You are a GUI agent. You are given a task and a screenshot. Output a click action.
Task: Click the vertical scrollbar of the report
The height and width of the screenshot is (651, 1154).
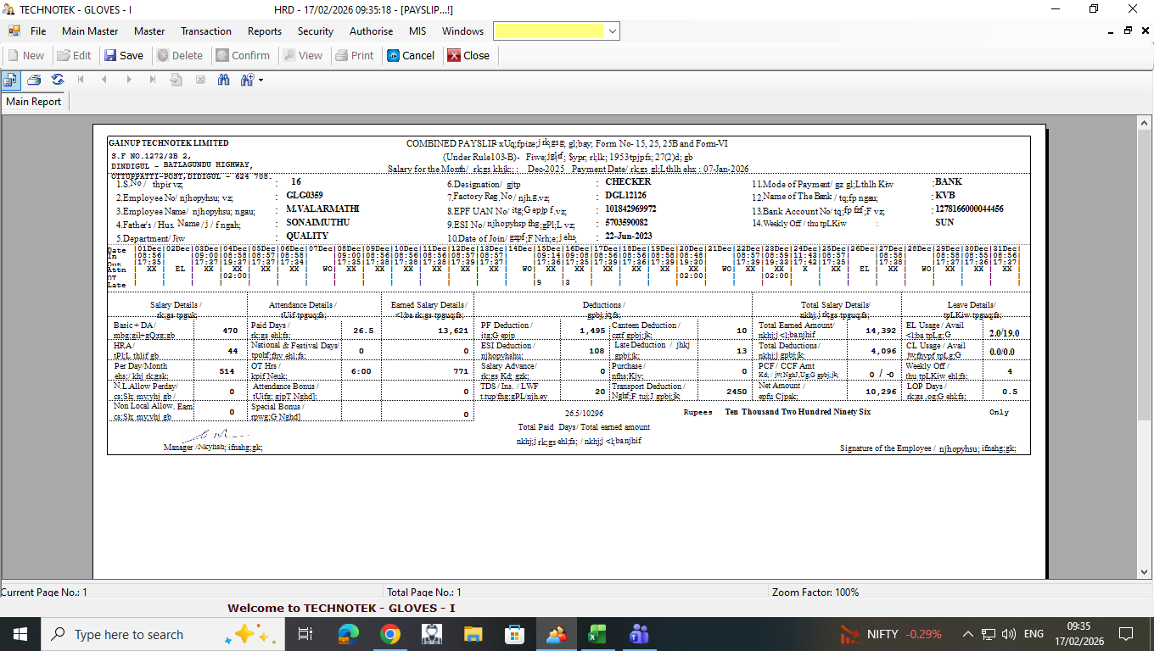point(1145,339)
